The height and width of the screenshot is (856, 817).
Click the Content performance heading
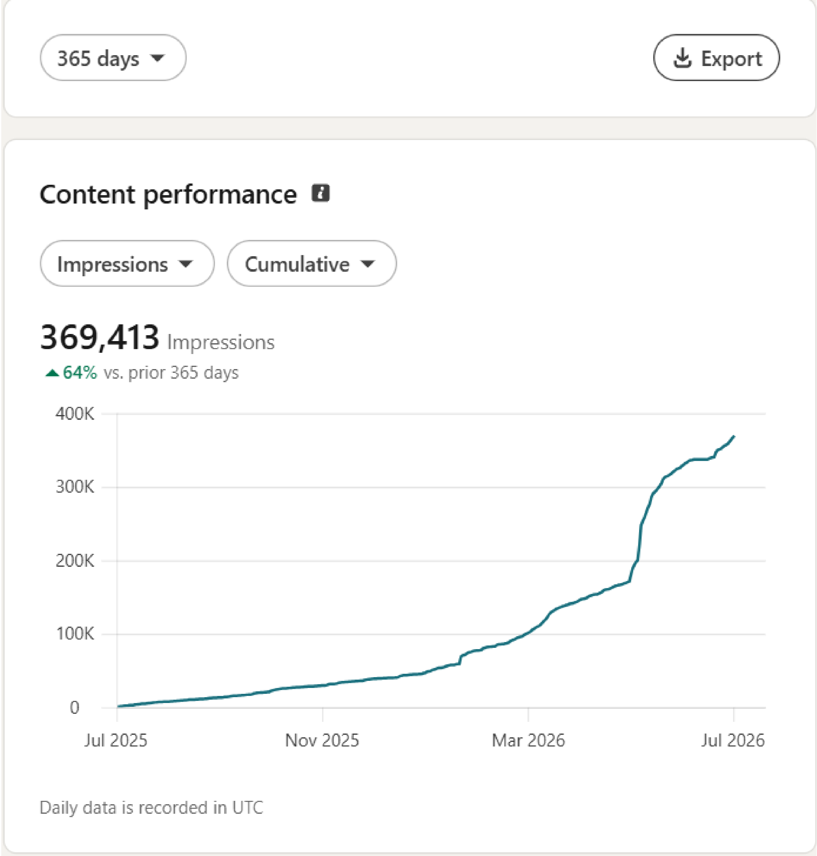[x=168, y=194]
